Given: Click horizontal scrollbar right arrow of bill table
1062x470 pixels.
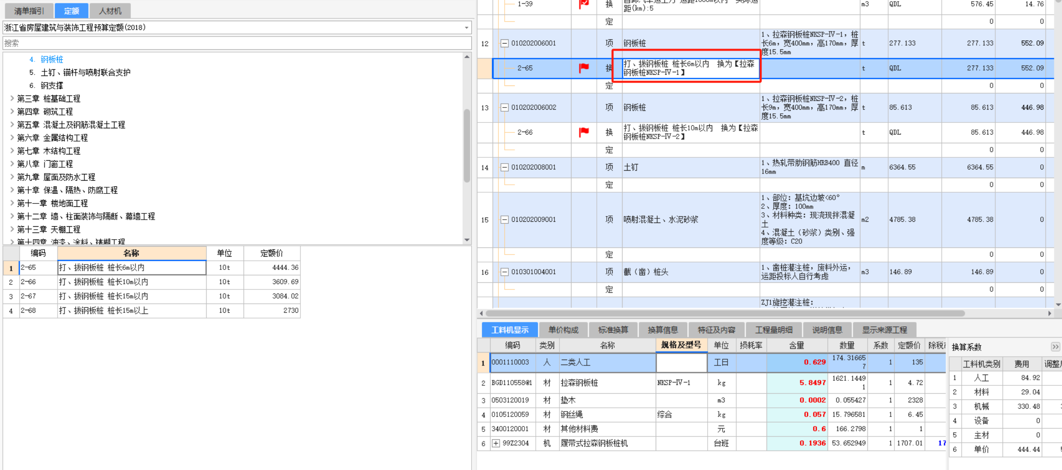Looking at the screenshot, I should pyautogui.click(x=1050, y=313).
